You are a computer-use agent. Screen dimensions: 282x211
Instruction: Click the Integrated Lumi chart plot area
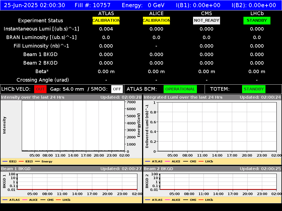tap(217, 127)
